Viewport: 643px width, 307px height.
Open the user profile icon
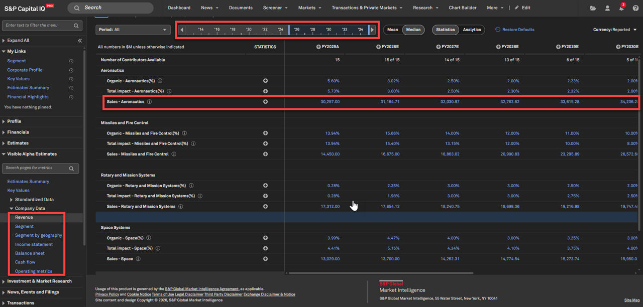click(607, 8)
